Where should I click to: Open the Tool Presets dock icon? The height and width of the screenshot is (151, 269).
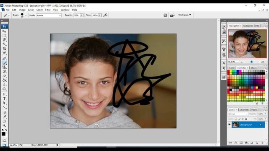[224, 41]
